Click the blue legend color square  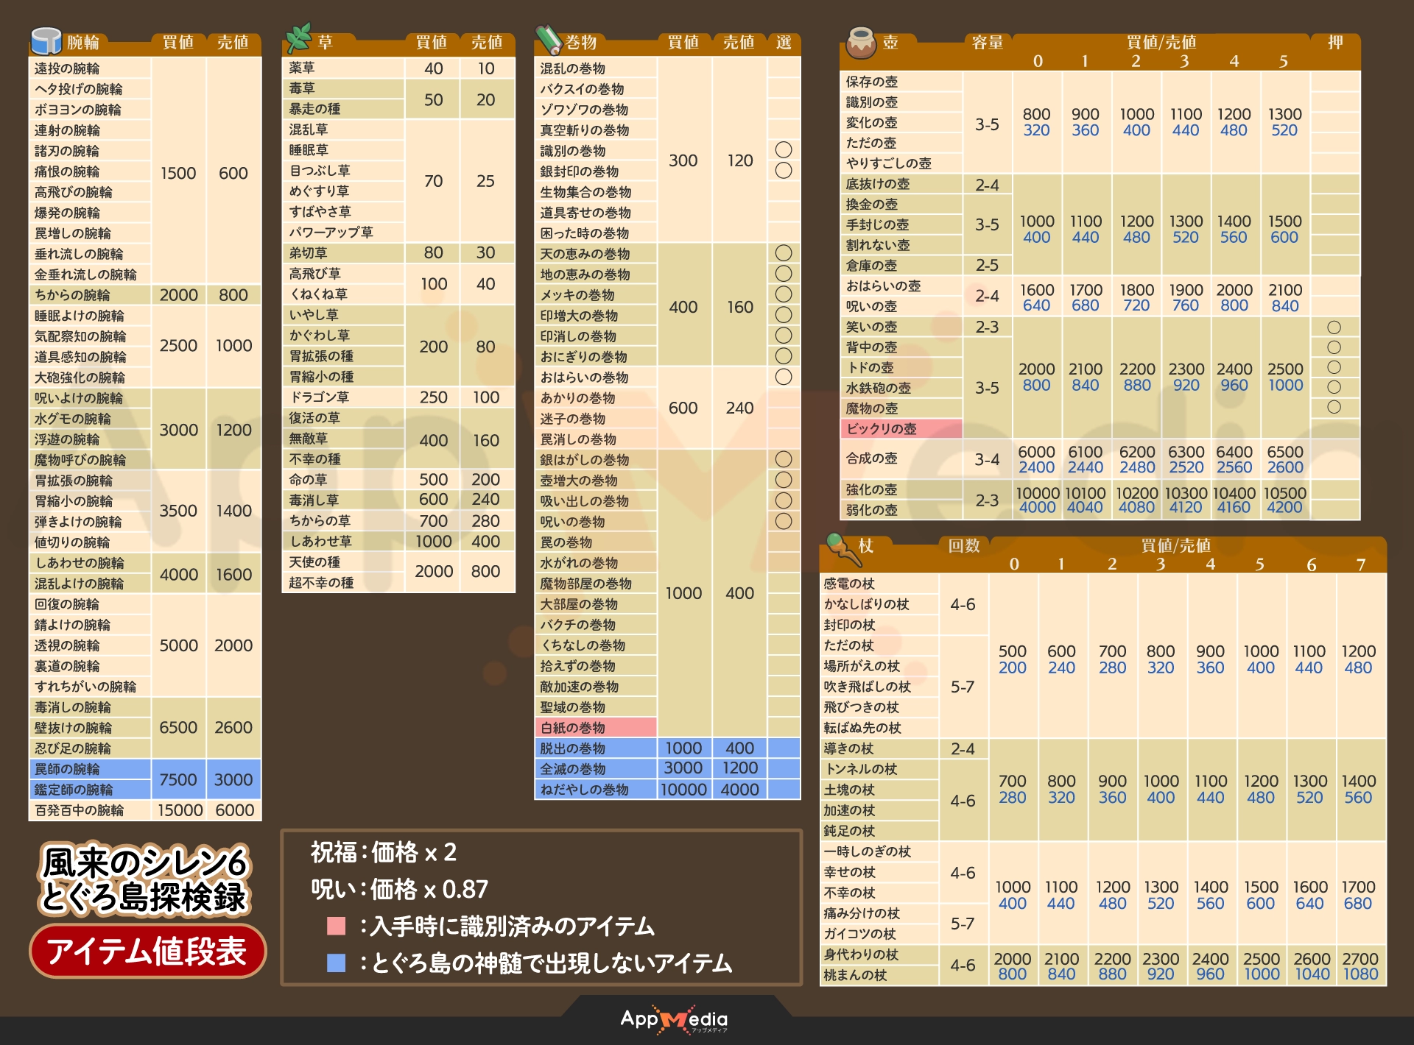337,963
